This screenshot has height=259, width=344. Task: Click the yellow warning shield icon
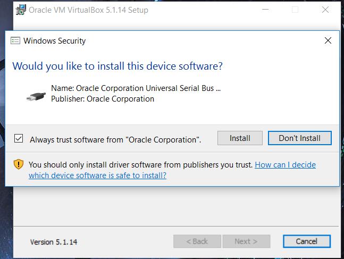[x=19, y=164]
